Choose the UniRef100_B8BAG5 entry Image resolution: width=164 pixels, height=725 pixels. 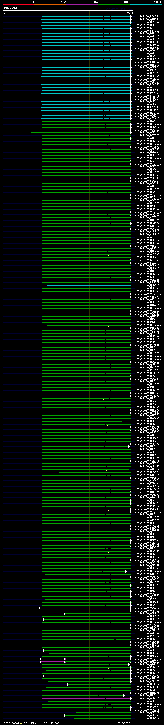(x=147, y=62)
